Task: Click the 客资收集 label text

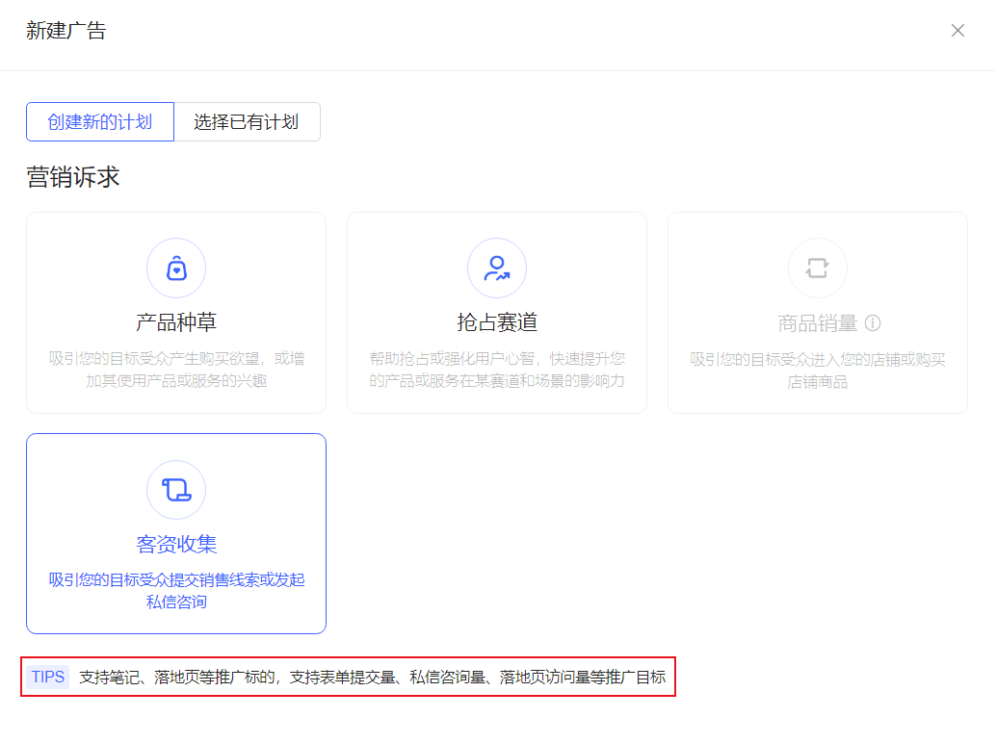Action: 176,544
